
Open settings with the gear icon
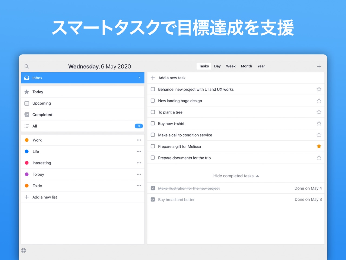tap(24, 251)
